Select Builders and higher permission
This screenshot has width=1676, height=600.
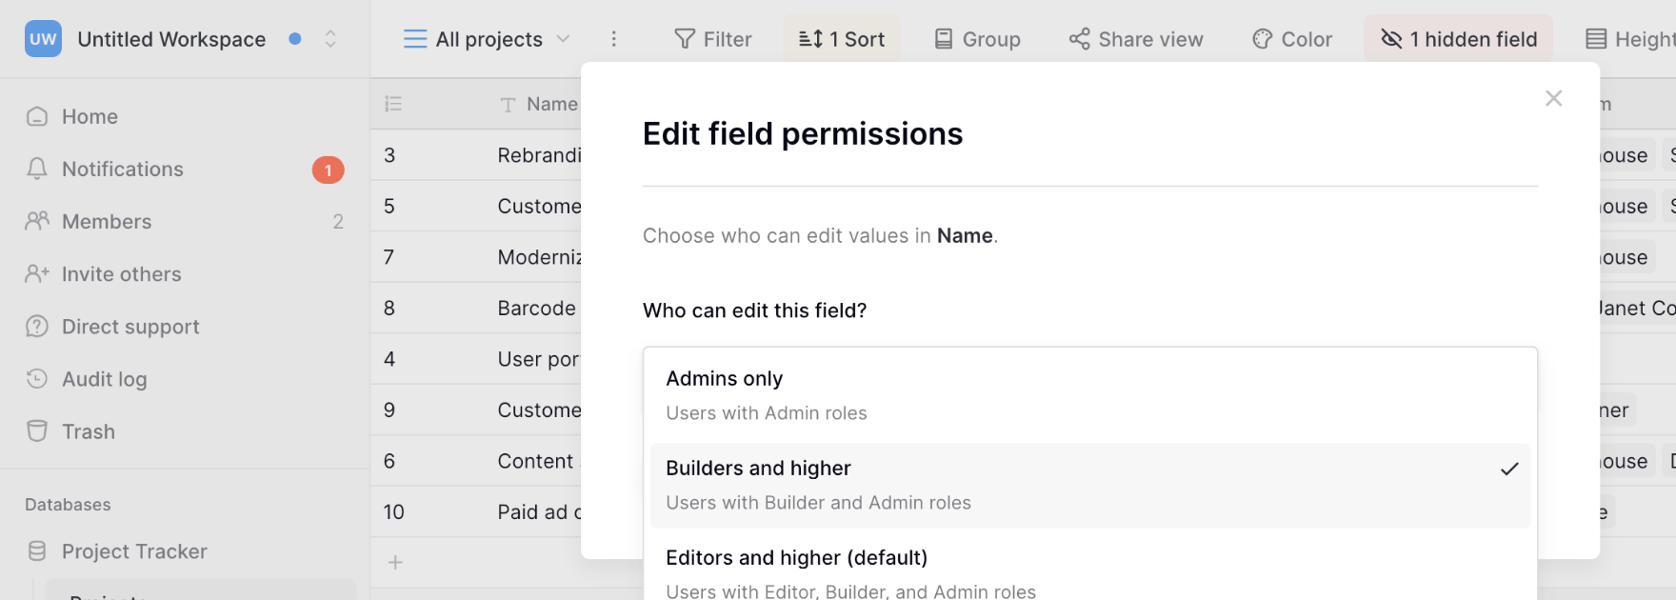click(x=1089, y=485)
